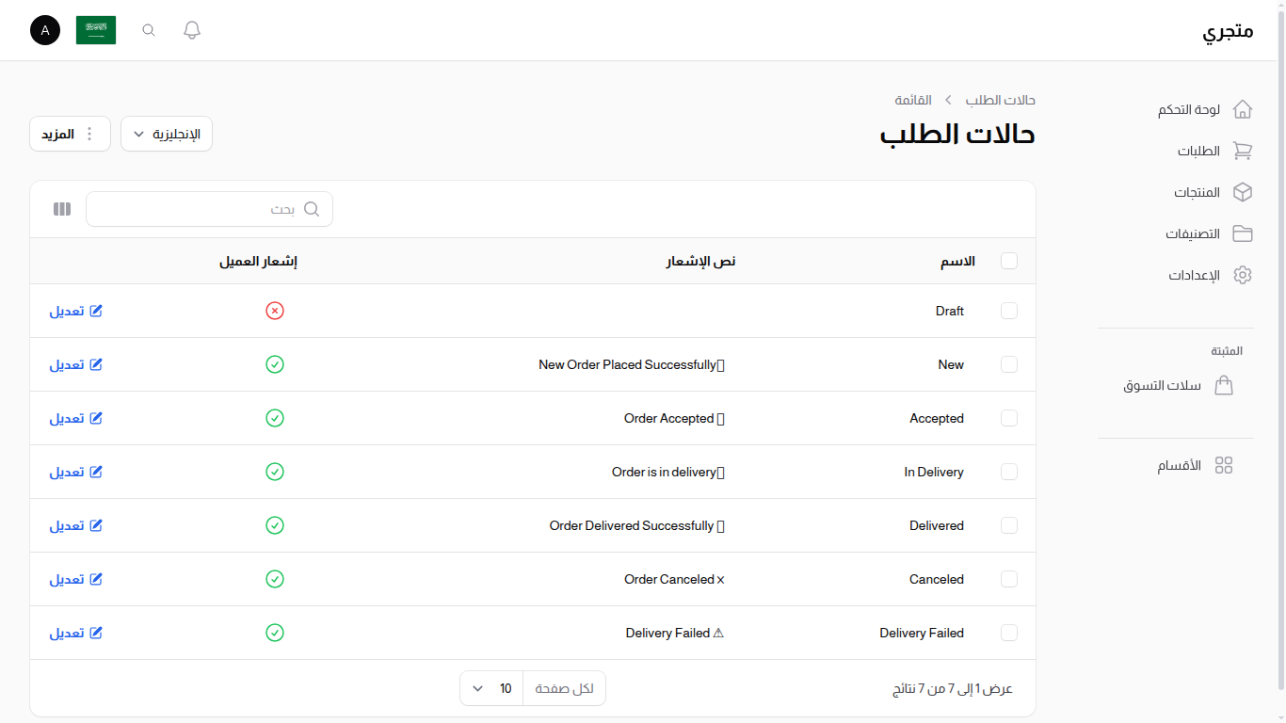
Task: Open الطلبات via the shopping cart icon
Action: tap(1243, 151)
